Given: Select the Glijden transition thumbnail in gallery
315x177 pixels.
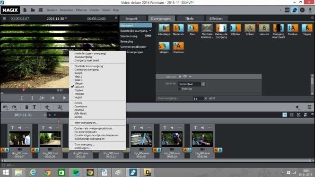Looking at the screenshot, I should click(236, 28).
